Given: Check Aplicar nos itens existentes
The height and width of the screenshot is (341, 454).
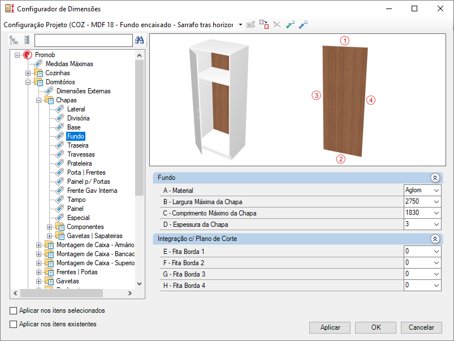Looking at the screenshot, I should (14, 324).
